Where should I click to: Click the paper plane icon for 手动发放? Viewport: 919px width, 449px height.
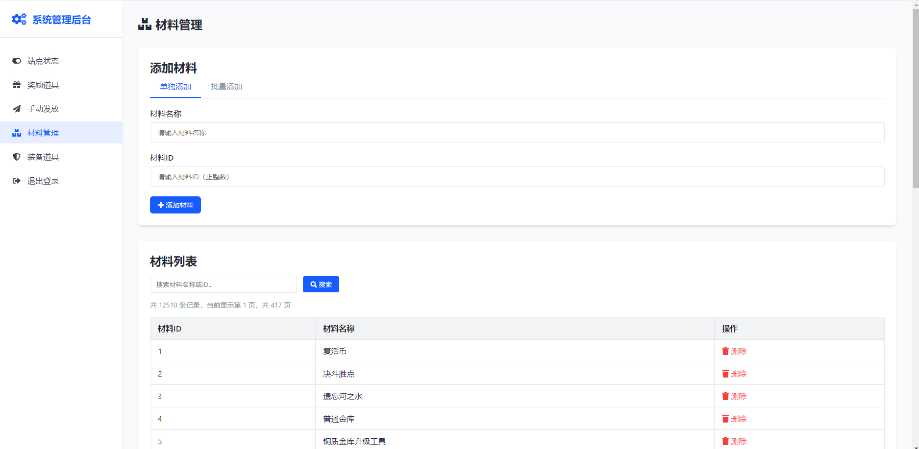[17, 109]
